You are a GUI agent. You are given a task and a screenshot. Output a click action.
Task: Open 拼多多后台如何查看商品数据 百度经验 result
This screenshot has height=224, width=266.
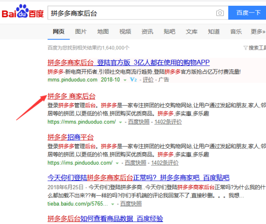coord(105,219)
